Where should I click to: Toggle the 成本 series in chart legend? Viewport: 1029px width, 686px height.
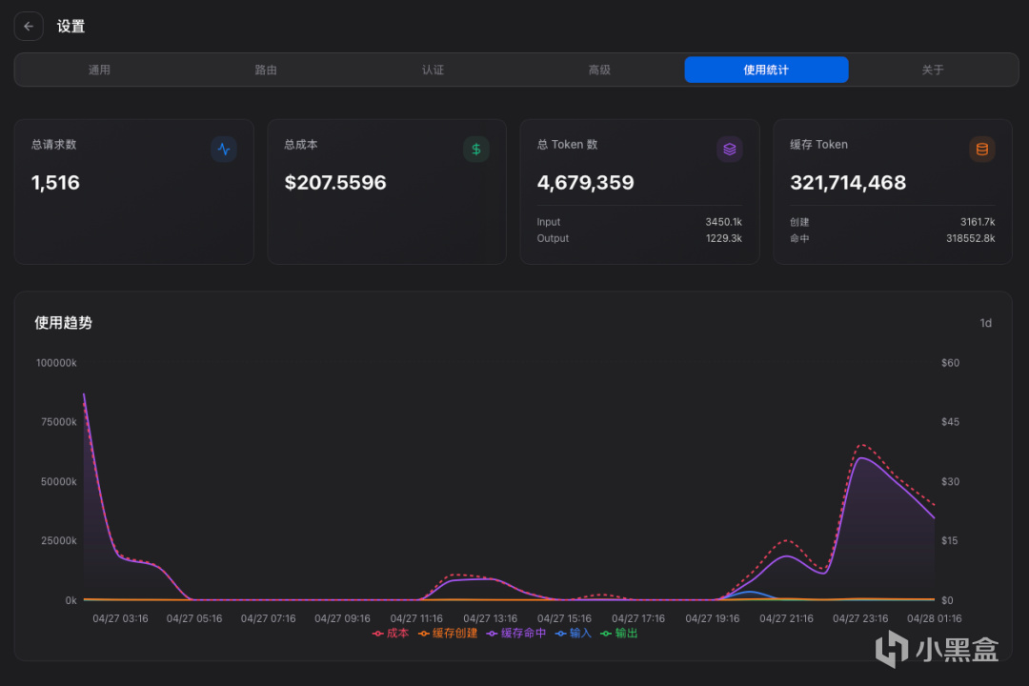click(x=391, y=633)
